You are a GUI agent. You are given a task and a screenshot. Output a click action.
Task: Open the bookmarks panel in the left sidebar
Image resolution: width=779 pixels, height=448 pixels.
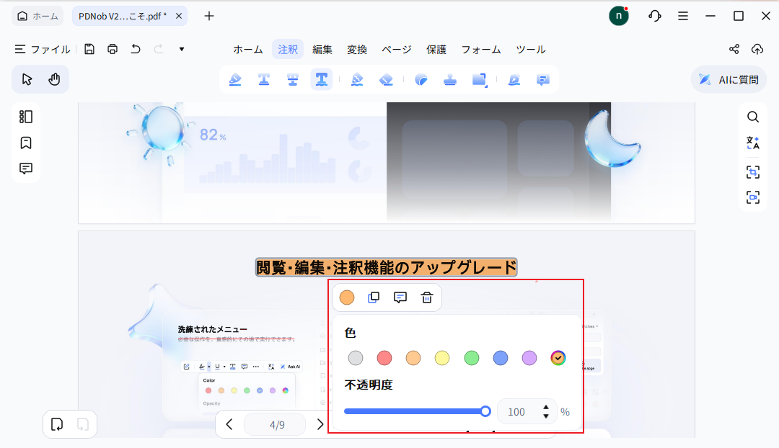pyautogui.click(x=26, y=143)
